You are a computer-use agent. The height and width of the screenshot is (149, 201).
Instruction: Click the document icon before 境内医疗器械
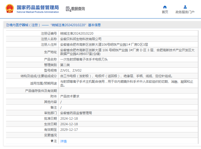[8, 25]
